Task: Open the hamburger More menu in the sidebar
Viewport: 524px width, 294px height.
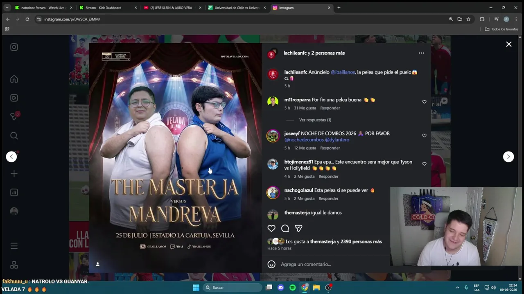Action: coord(14,246)
